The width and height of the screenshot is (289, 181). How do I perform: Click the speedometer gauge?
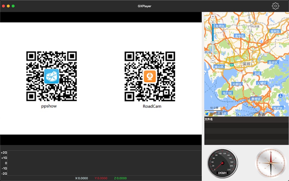point(222,163)
